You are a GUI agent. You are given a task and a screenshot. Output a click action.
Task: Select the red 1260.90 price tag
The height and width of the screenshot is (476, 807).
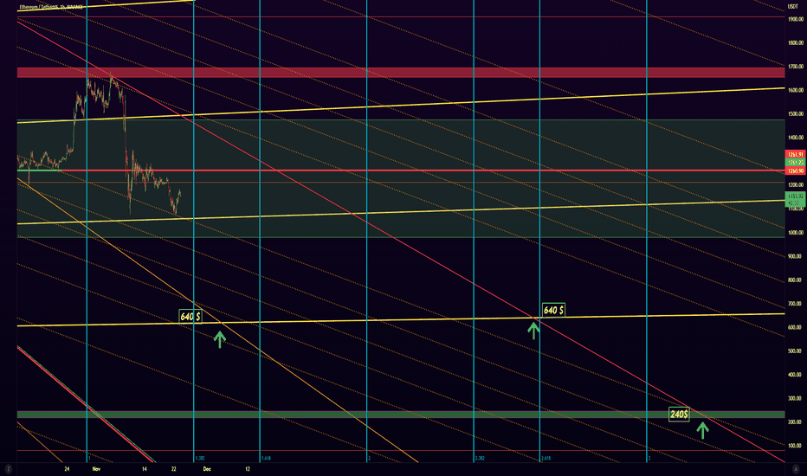point(795,170)
